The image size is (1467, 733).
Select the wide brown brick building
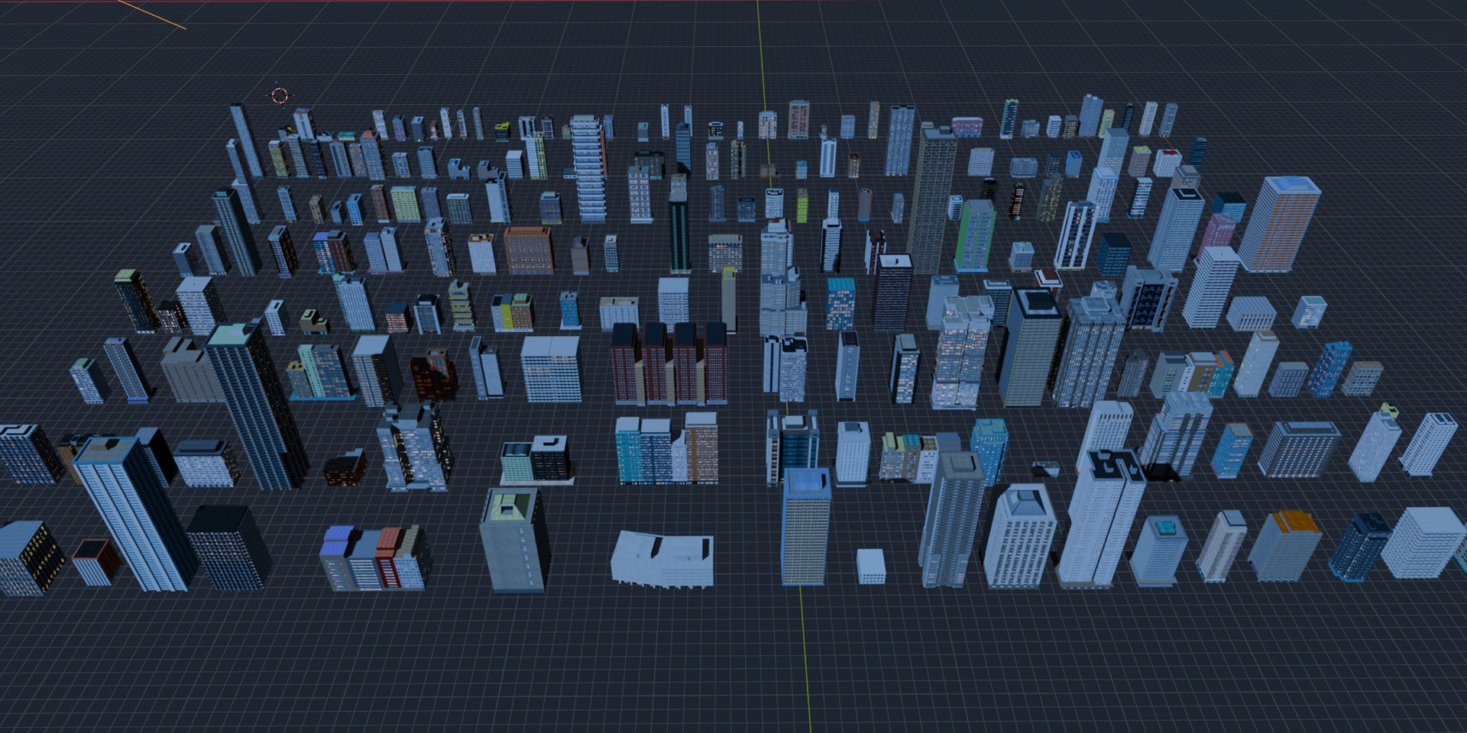tap(528, 250)
